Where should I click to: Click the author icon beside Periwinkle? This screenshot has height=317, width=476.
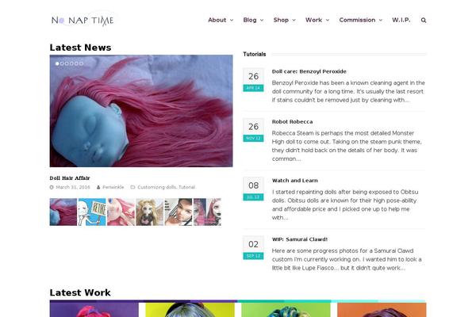98,187
